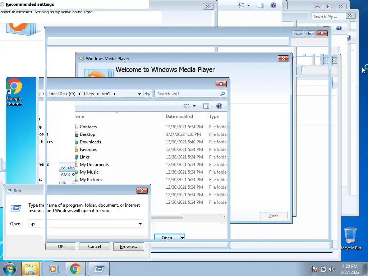Toggle the preview pane in file dialog
Image resolution: width=368 pixels, height=276 pixels.
[x=206, y=106]
